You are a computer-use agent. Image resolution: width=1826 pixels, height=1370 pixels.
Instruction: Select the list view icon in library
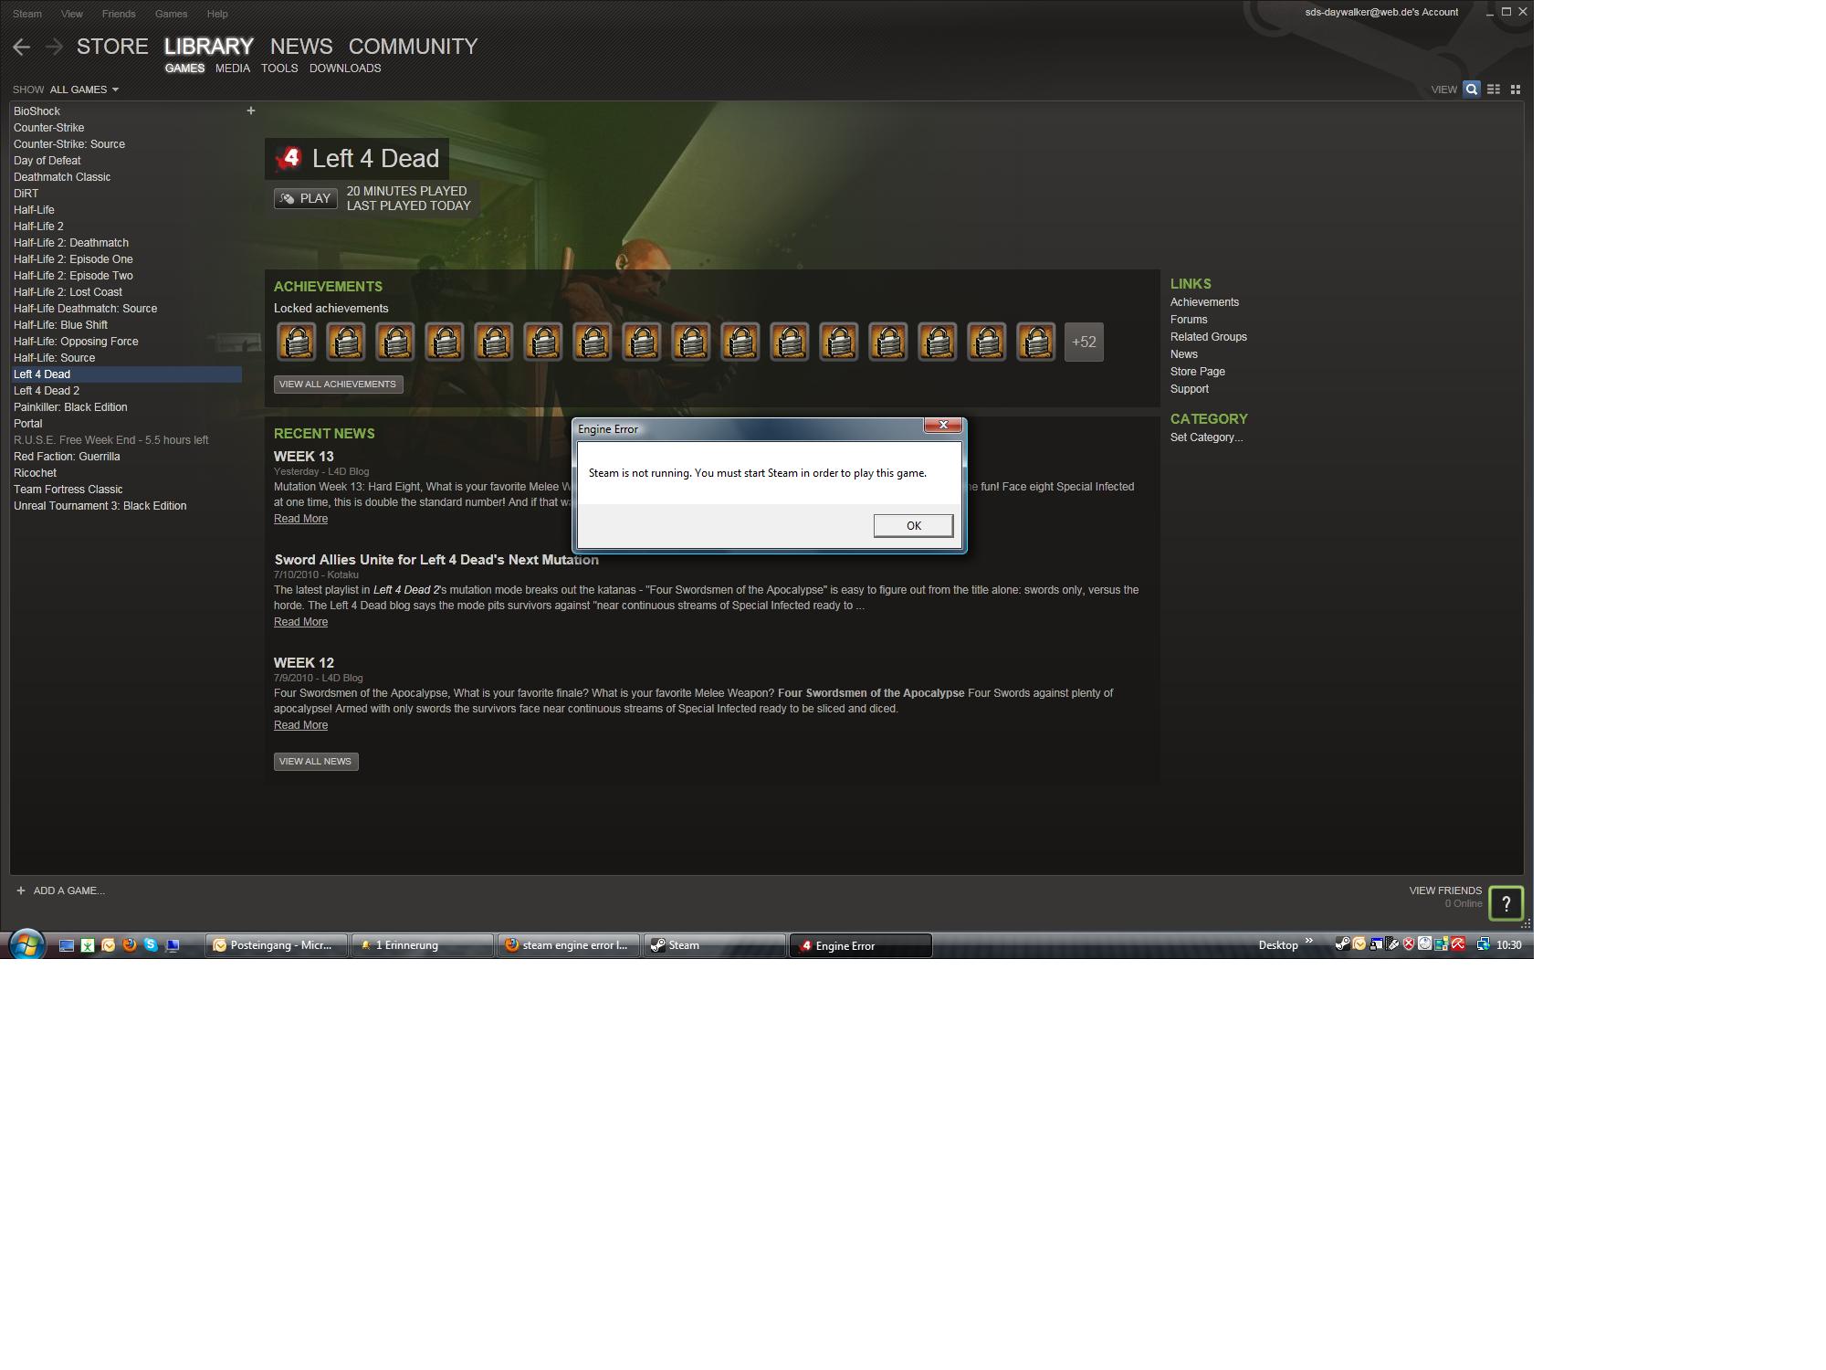[1494, 90]
